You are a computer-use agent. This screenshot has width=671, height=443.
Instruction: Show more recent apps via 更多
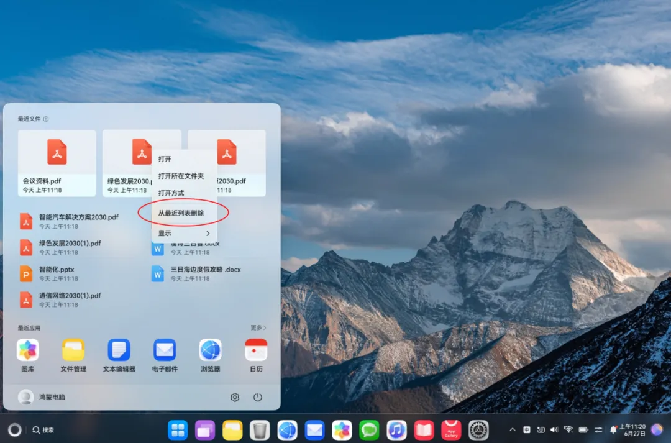258,327
